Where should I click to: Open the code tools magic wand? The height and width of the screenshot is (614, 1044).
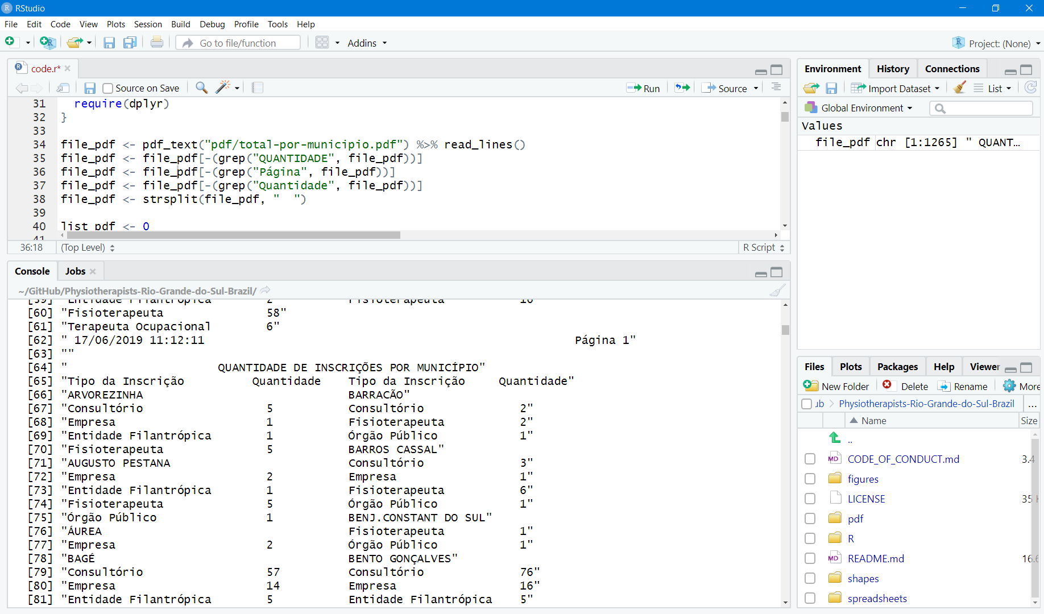click(223, 88)
